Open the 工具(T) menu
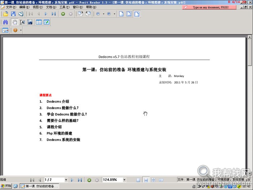 coord(64,7)
